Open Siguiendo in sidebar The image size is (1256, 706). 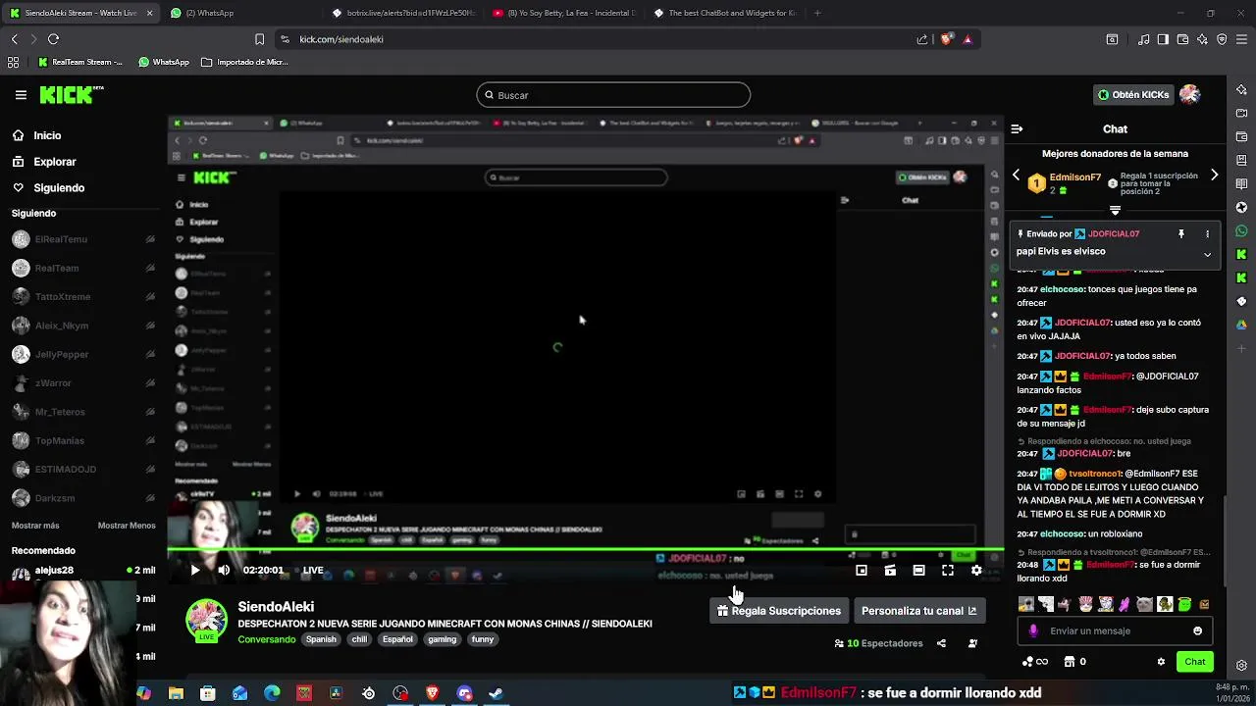(48, 188)
